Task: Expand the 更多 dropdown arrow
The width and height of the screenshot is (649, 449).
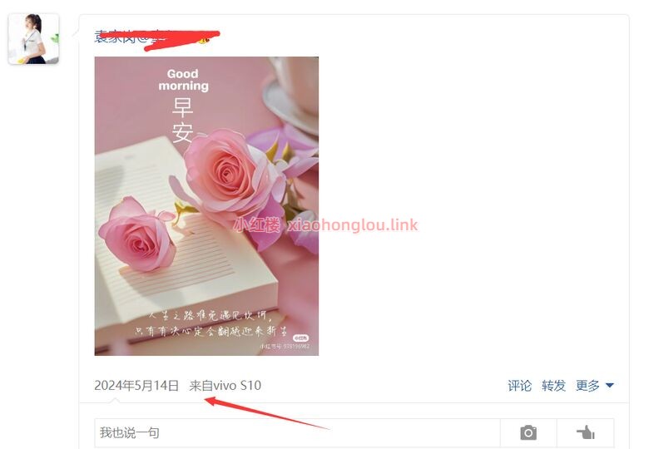Action: click(x=609, y=385)
